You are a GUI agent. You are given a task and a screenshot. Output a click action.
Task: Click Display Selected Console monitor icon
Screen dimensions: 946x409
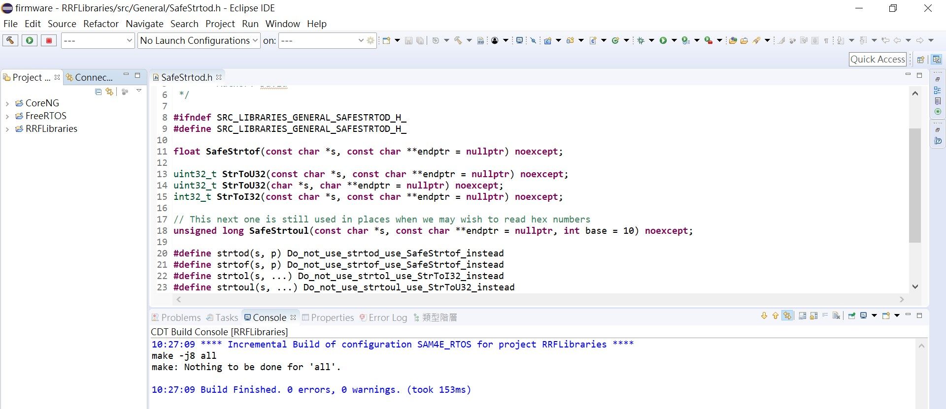coord(863,315)
